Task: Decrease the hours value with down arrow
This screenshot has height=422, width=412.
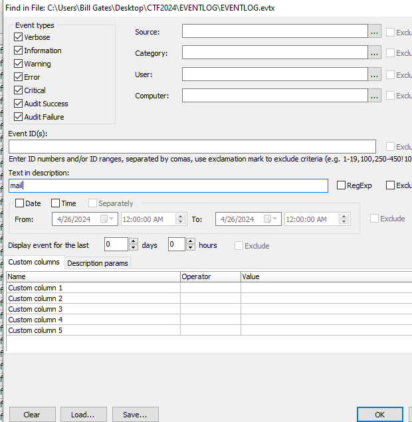Action: coord(191,247)
